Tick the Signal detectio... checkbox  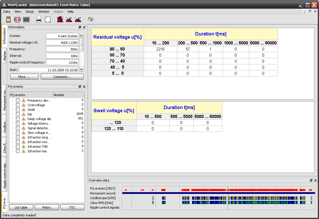click(18, 128)
